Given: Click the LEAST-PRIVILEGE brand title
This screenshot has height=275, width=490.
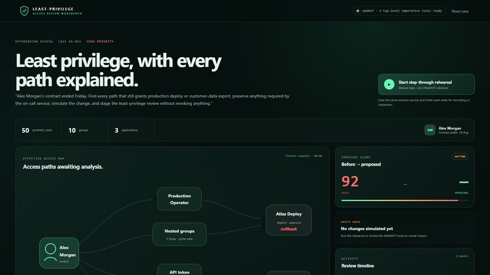Looking at the screenshot, I should pos(53,9).
